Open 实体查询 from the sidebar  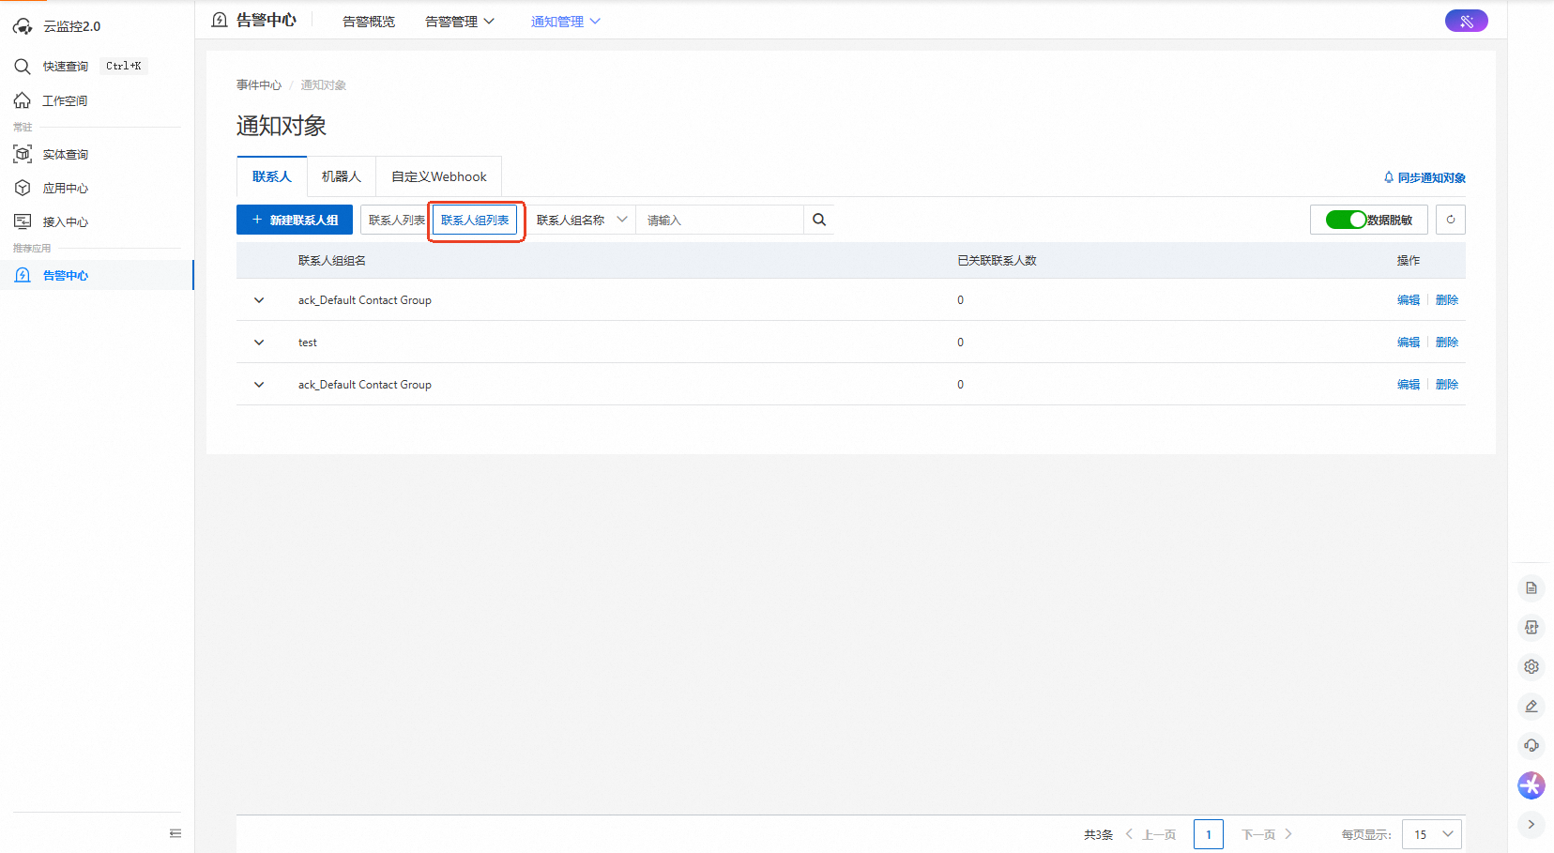[x=65, y=154]
